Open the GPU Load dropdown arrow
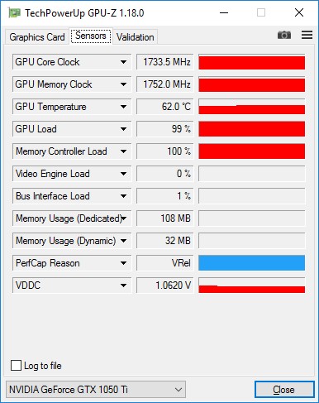 pos(123,129)
